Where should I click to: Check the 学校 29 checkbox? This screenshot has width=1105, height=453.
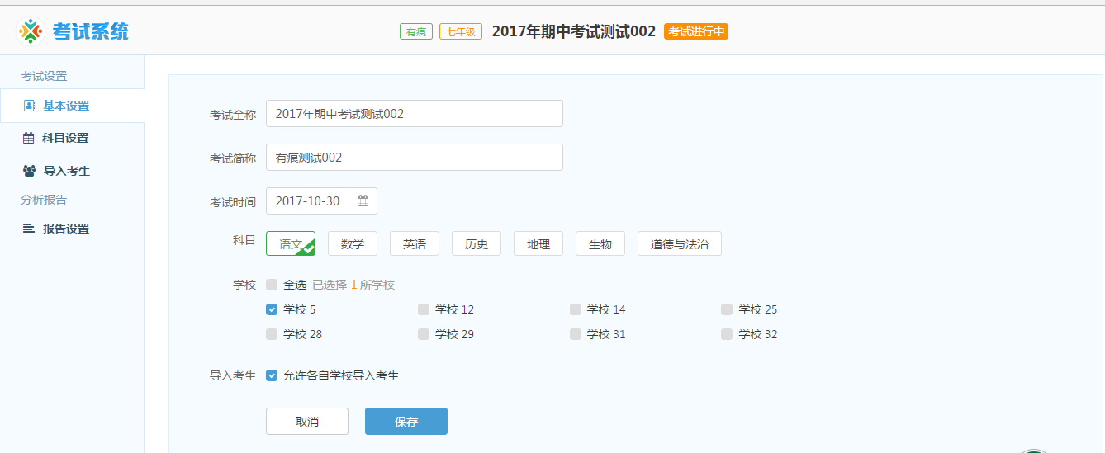click(x=424, y=334)
